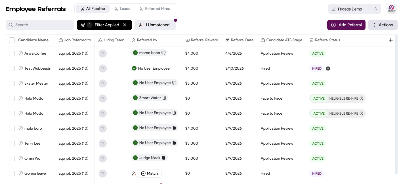This screenshot has height=184, width=399.
Task: Click ACTIVE status in Terry Lee row
Action: (x=318, y=144)
